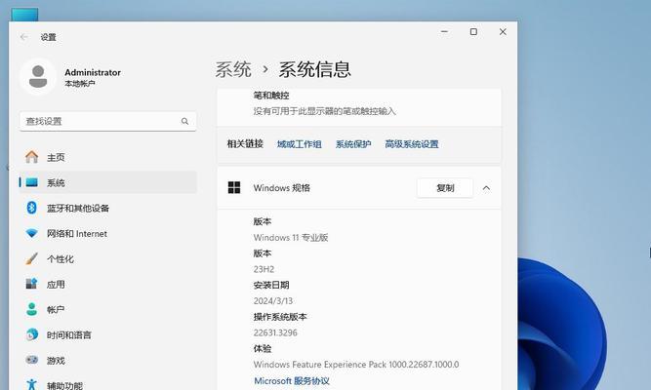Click the 23H2 version value
Screen dimensions: 651x390
coord(264,269)
